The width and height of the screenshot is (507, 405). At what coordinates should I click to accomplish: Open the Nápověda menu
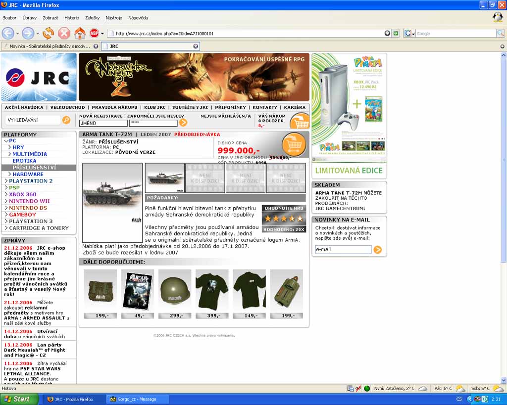[x=138, y=18]
